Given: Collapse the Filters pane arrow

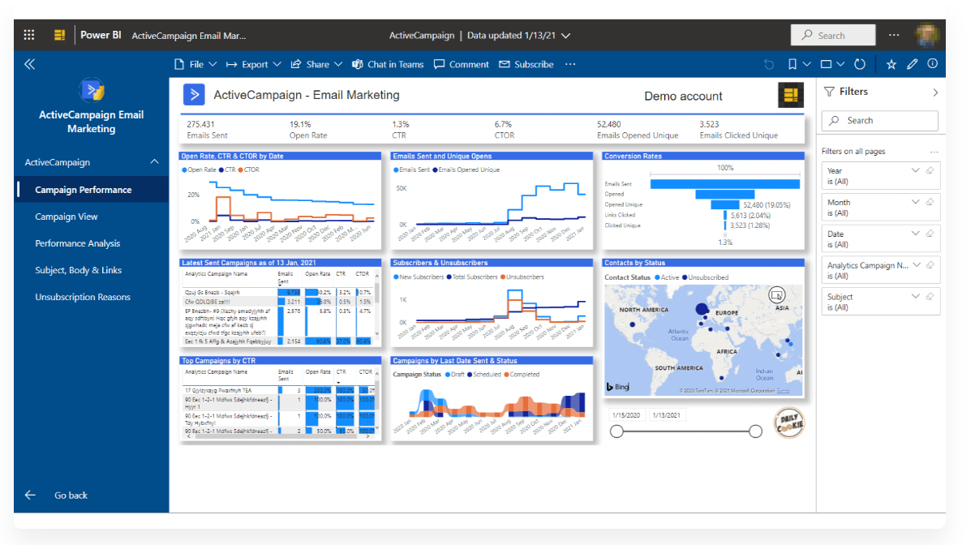Looking at the screenshot, I should [x=934, y=92].
